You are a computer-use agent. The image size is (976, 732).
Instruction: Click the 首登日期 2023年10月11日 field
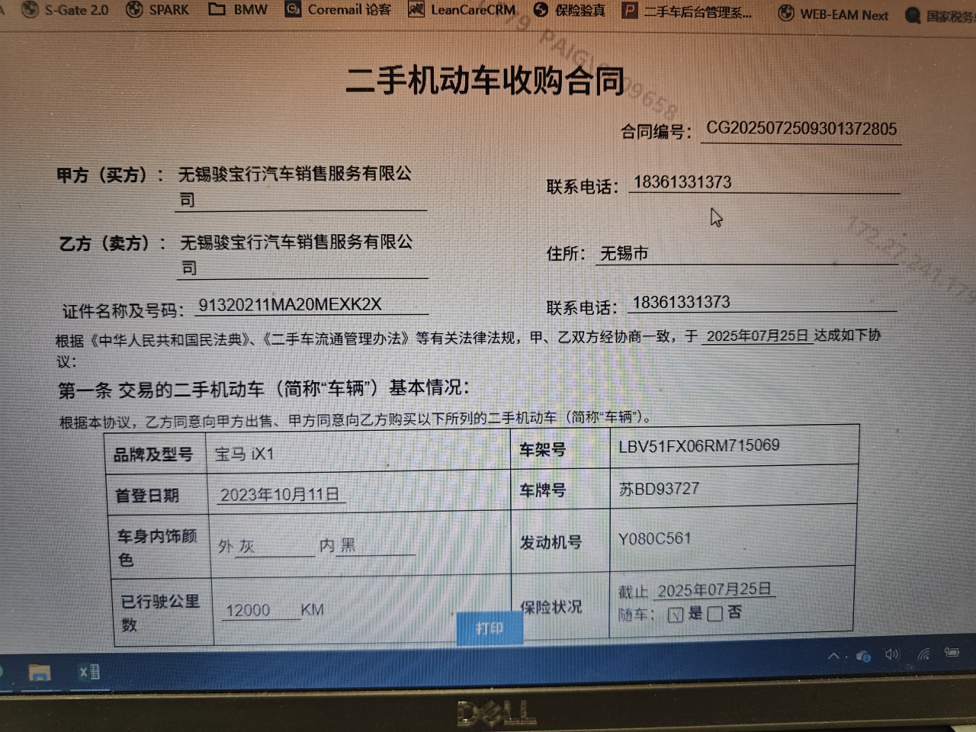pos(280,495)
